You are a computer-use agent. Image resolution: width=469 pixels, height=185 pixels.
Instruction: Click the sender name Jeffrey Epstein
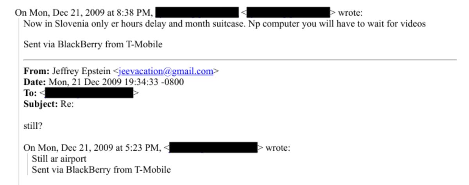click(81, 71)
